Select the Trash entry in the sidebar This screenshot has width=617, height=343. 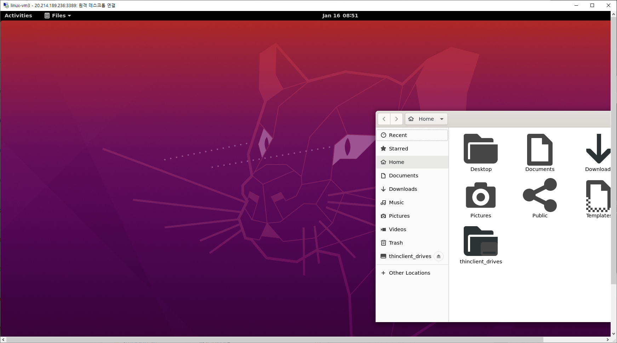point(412,243)
